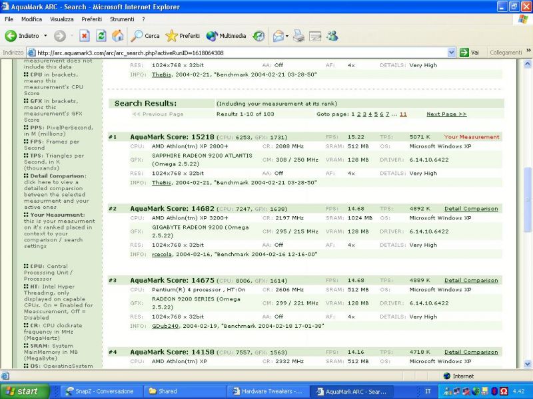Click the vertical scrollbar thumb
Screen dimensions: 533x399
(x=527, y=199)
